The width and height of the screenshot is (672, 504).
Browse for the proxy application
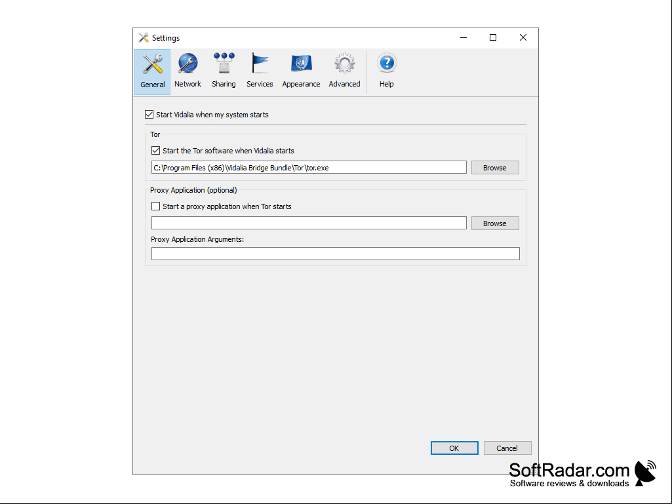pos(495,223)
